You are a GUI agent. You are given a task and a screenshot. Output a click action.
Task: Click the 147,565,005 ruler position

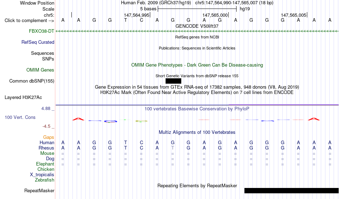pos(294,15)
